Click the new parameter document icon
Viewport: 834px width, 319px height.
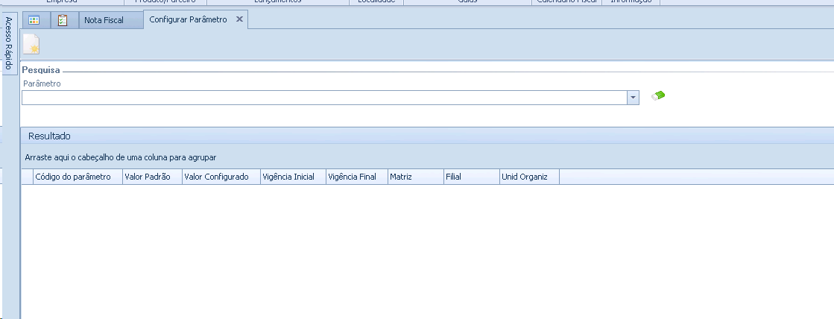[x=31, y=45]
